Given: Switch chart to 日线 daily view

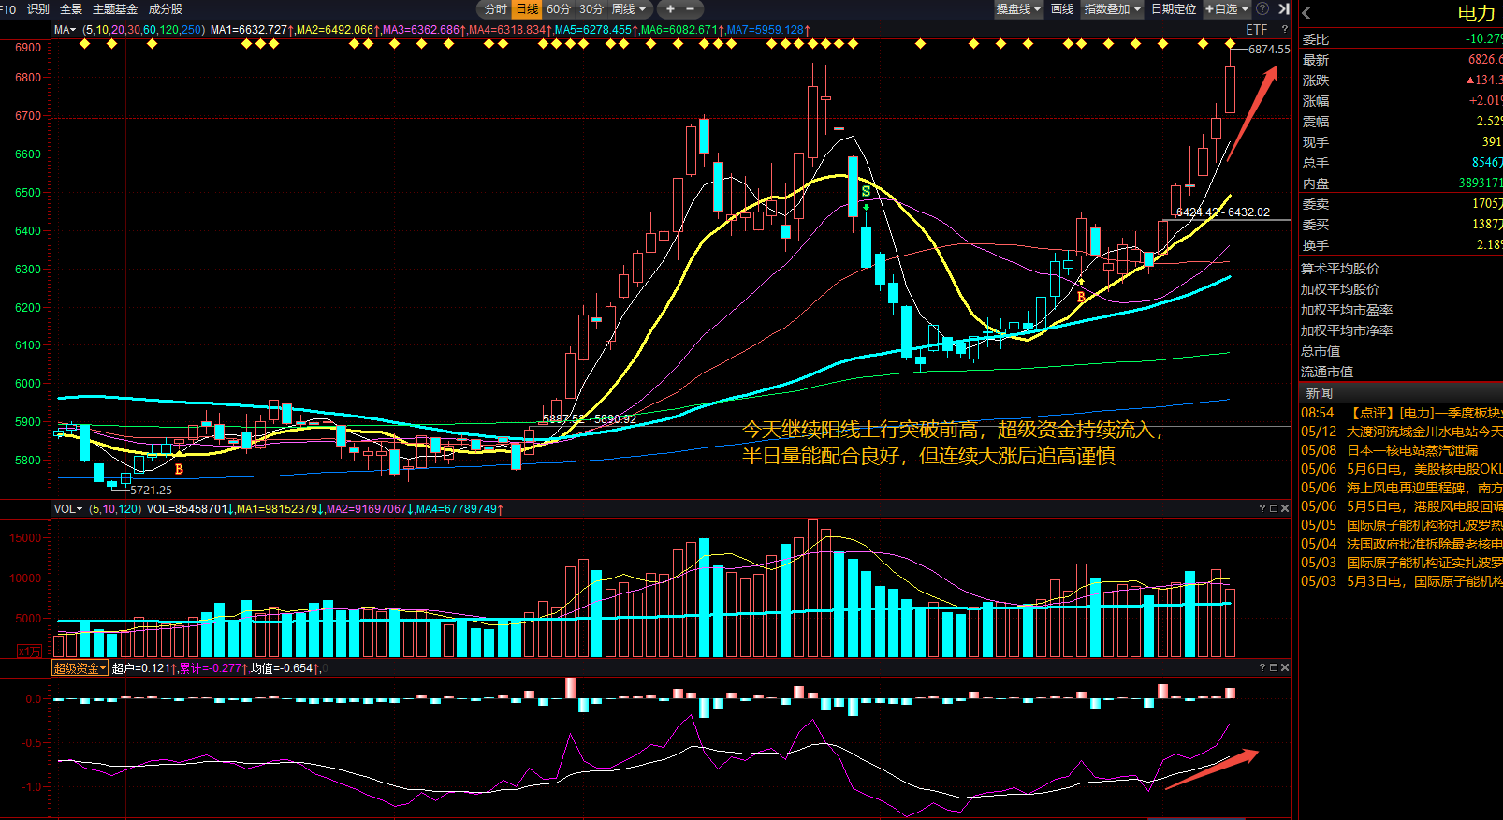Looking at the screenshot, I should [x=528, y=9].
